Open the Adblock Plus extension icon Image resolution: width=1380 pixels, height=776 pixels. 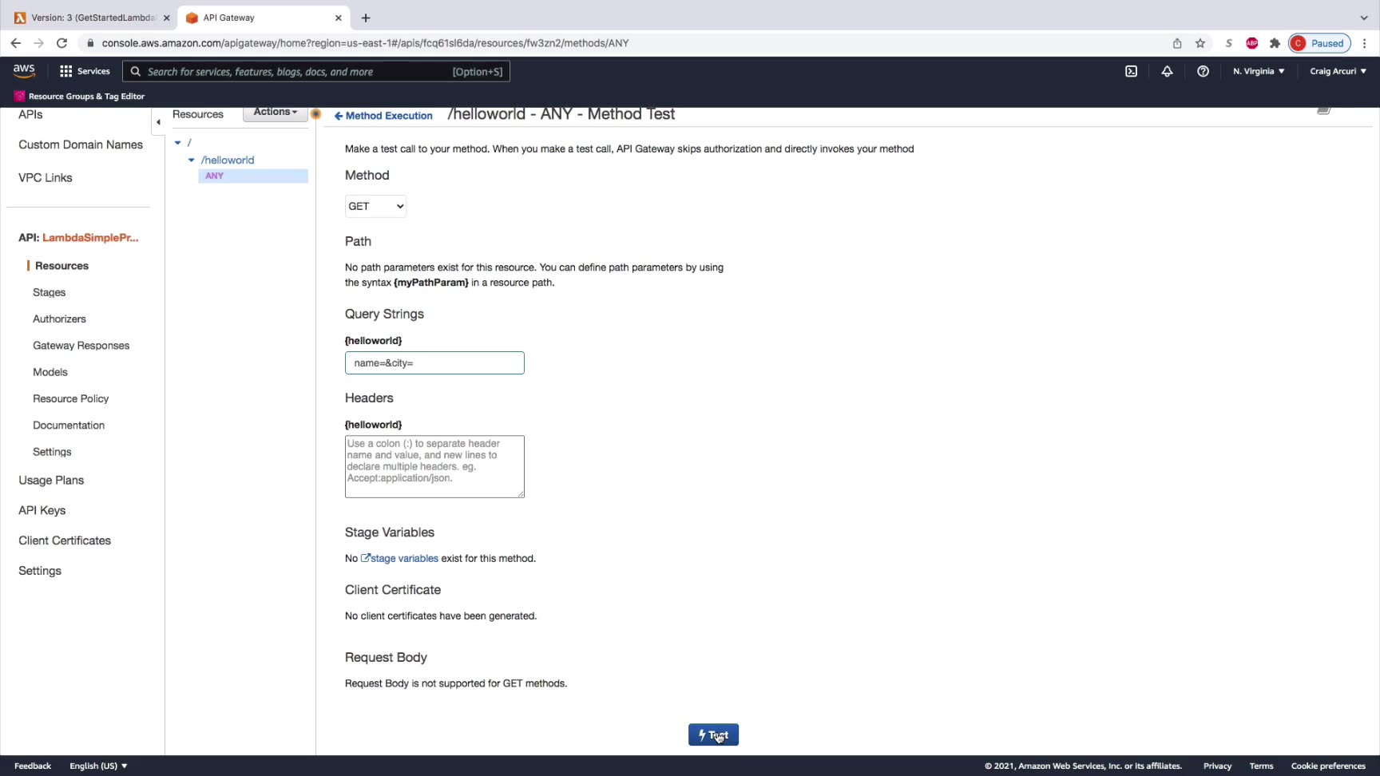[x=1252, y=43]
